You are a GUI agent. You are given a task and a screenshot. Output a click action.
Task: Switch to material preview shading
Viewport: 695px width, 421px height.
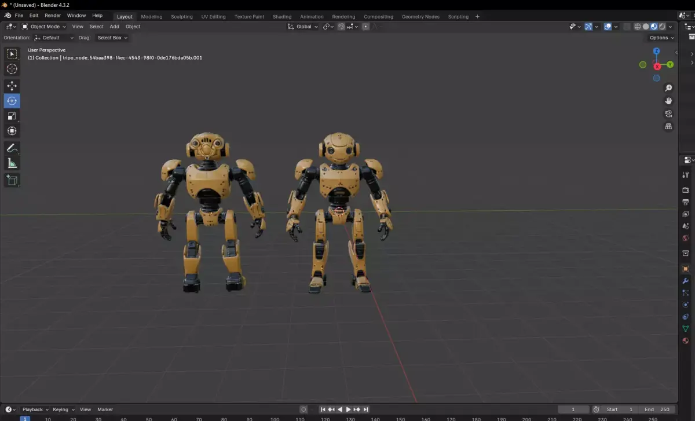point(654,27)
